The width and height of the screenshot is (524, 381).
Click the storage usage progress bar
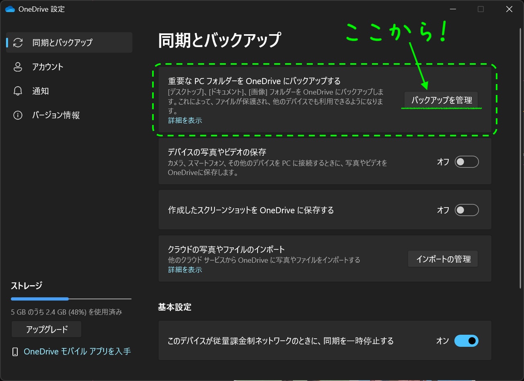pyautogui.click(x=71, y=299)
